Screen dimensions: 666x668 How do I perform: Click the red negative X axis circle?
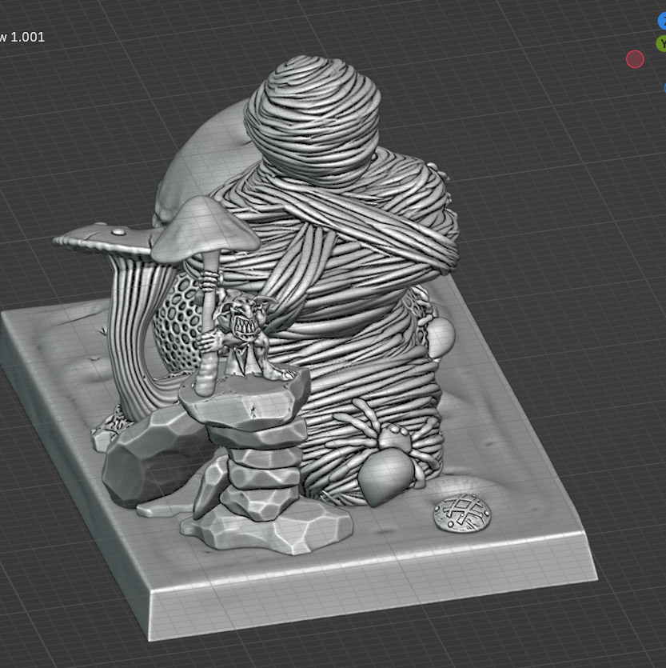tap(635, 59)
